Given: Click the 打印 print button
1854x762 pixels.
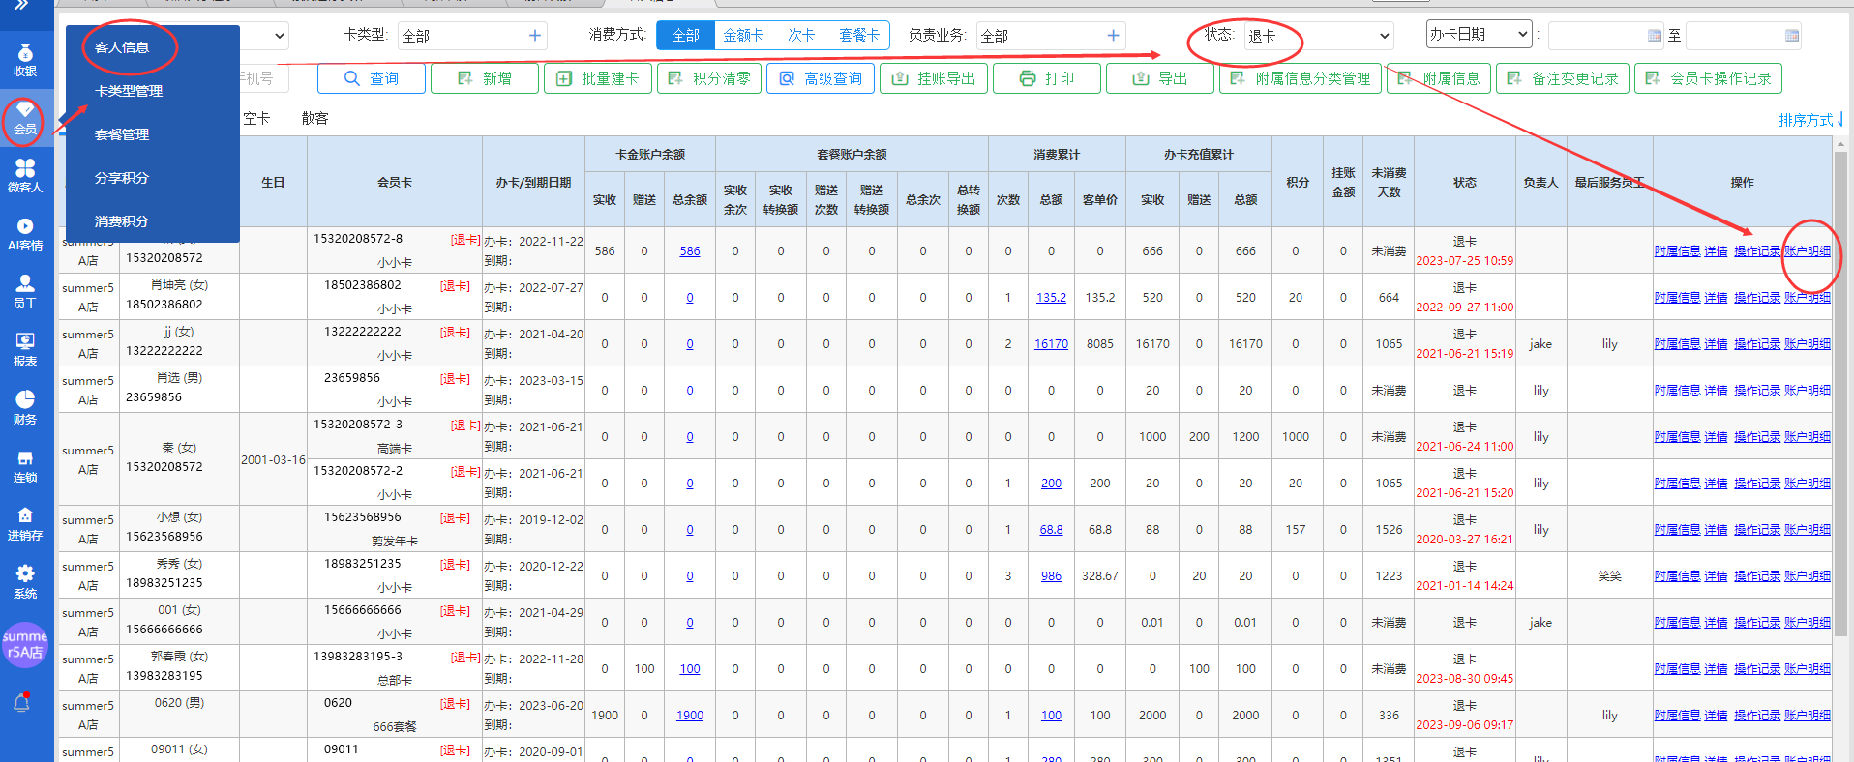Looking at the screenshot, I should pos(1047,78).
